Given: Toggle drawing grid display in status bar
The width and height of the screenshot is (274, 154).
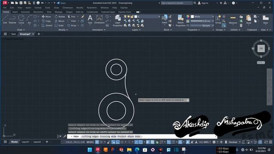Looking at the screenshot, I should click(x=97, y=142).
